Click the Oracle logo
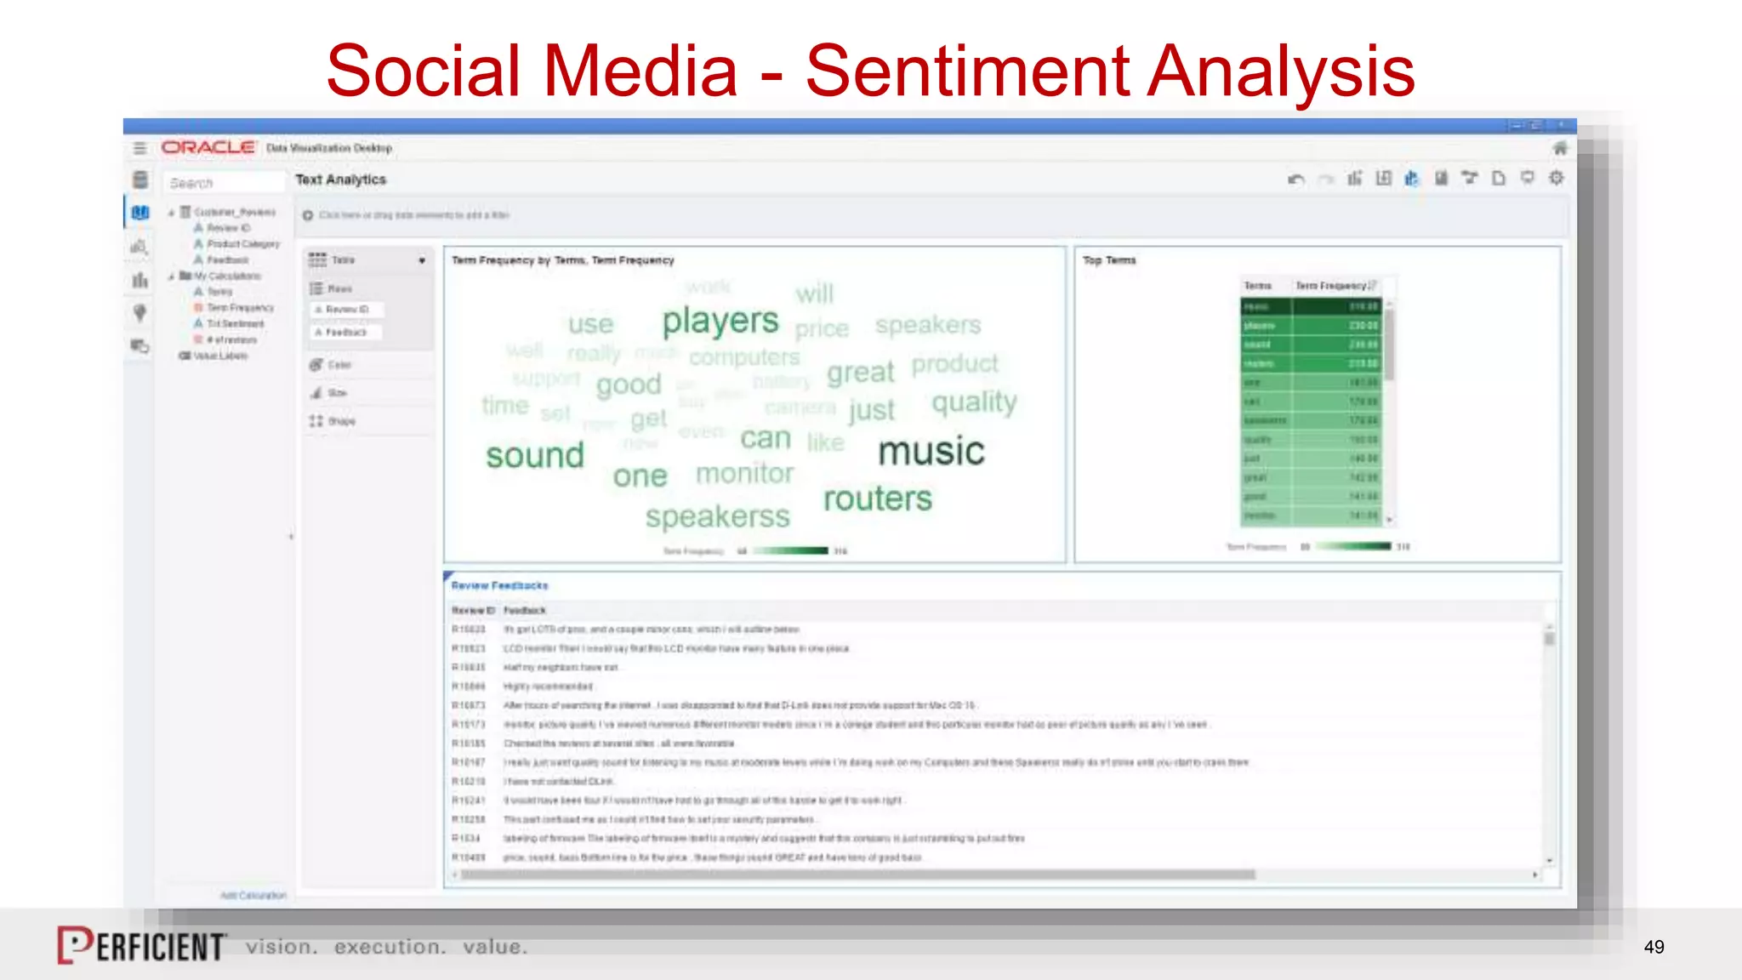The width and height of the screenshot is (1742, 980). tap(208, 147)
